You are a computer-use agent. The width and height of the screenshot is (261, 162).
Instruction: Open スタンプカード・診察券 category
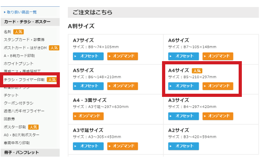(x=24, y=40)
